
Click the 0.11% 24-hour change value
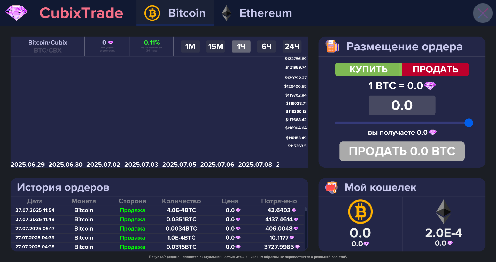tap(152, 43)
